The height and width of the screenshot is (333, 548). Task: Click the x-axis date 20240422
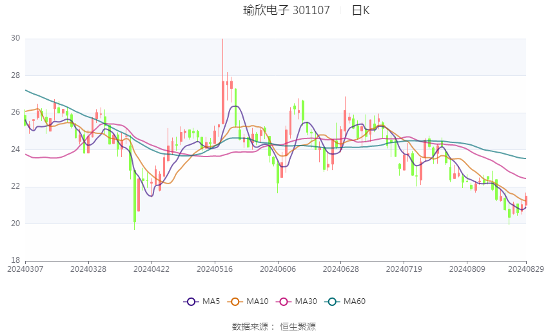[x=152, y=269]
